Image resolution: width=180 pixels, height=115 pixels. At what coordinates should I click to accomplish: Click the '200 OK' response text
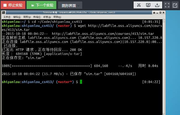click(x=76, y=50)
